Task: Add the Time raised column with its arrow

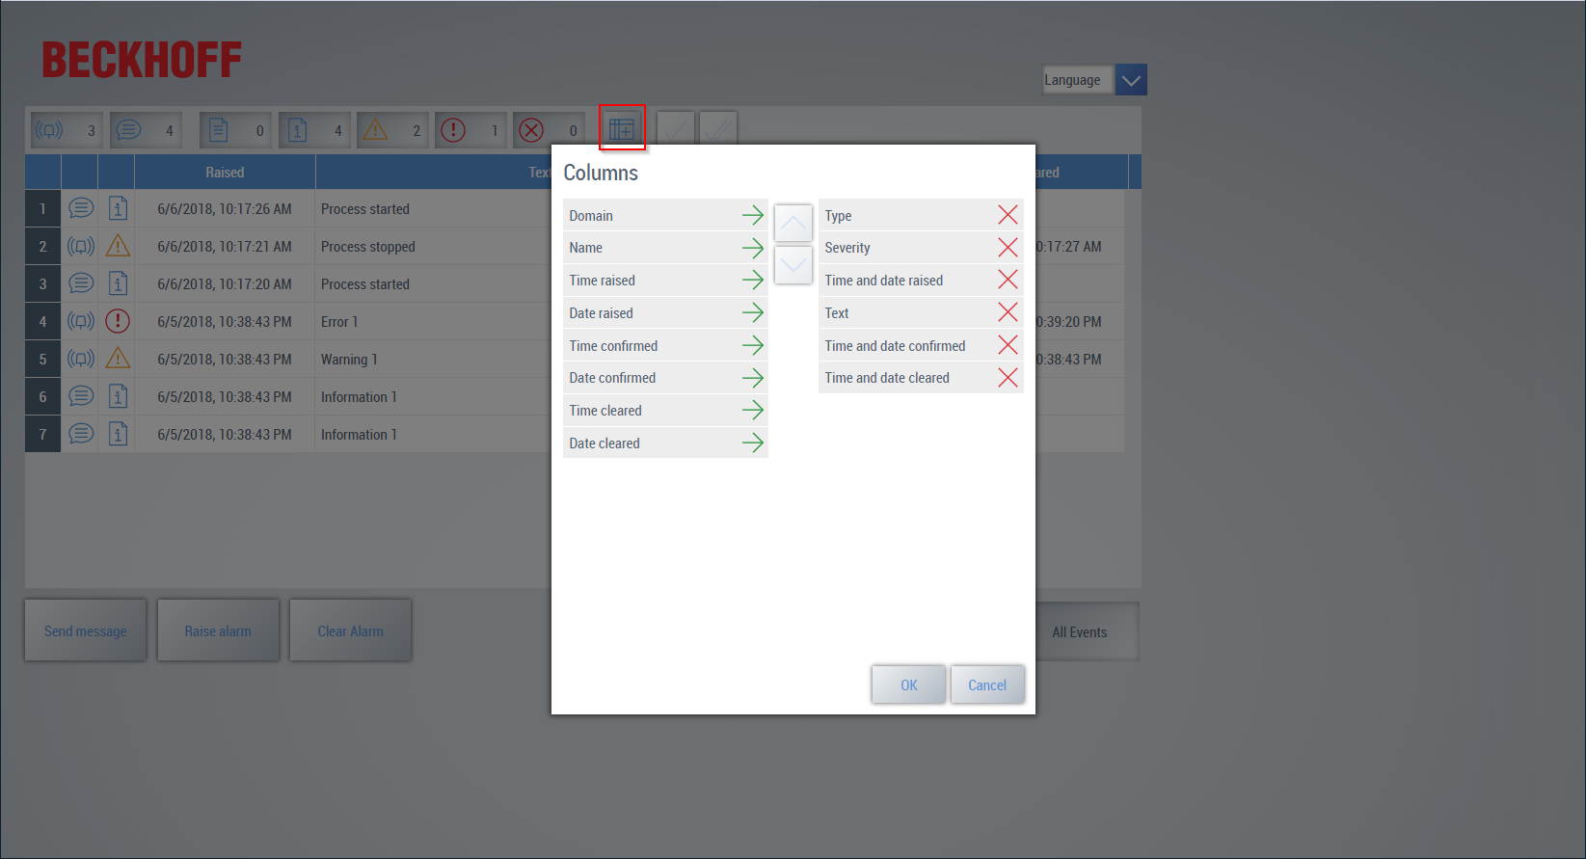Action: click(752, 281)
